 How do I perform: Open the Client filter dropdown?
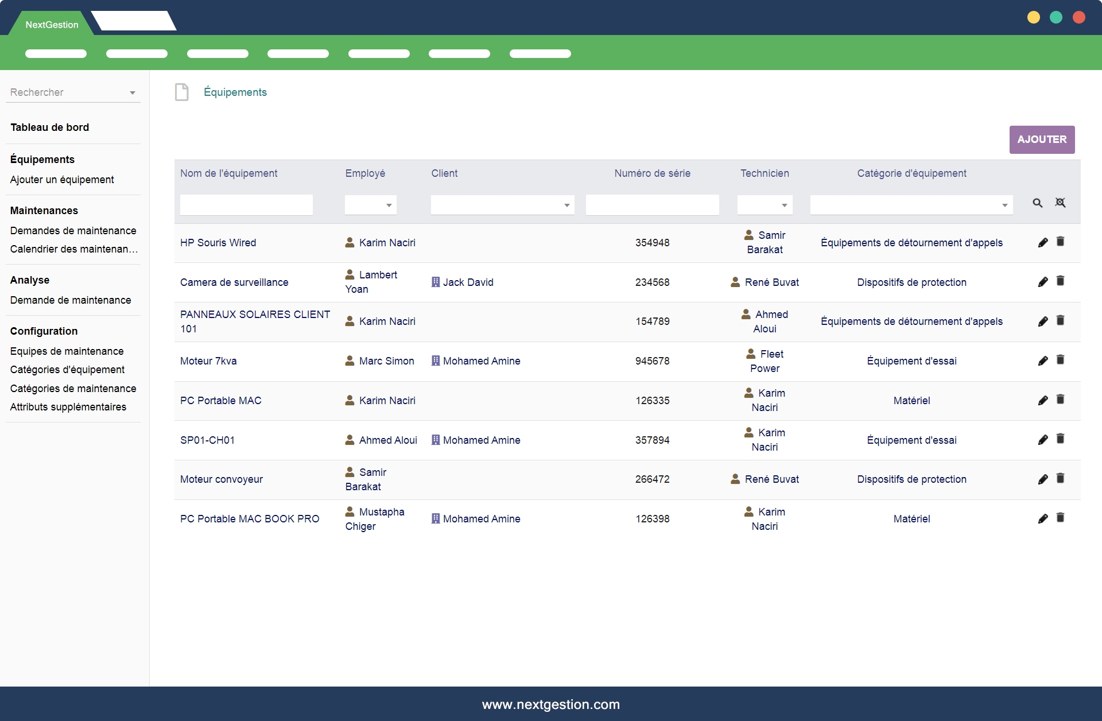click(502, 205)
